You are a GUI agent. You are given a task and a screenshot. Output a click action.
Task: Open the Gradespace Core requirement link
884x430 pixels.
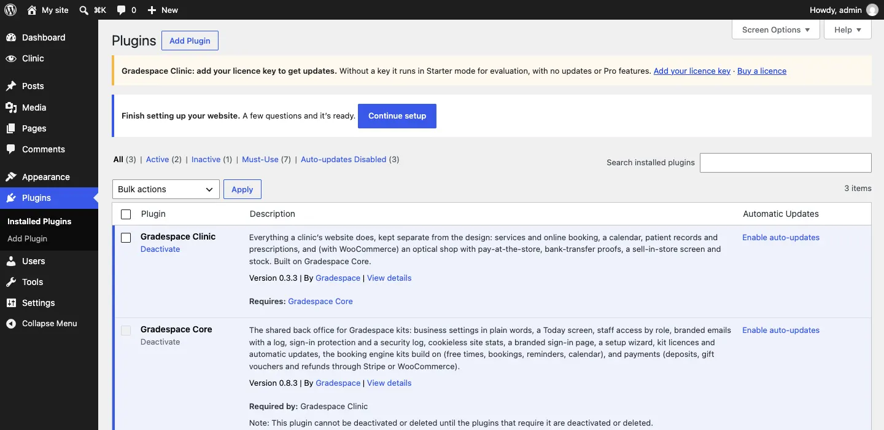(320, 301)
